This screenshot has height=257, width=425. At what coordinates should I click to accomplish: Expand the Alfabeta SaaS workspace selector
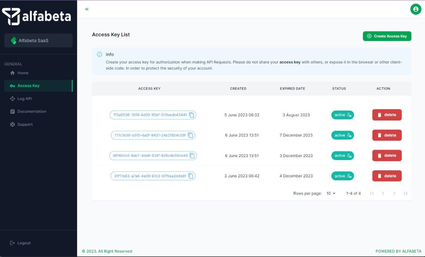coord(38,41)
